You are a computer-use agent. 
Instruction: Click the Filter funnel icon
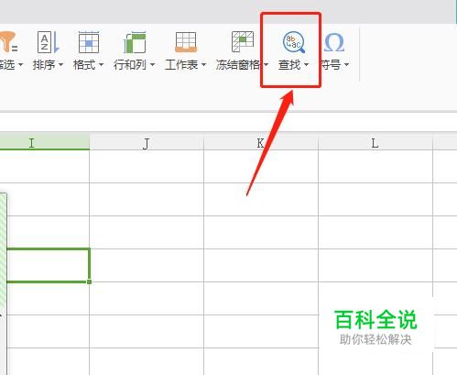(8, 42)
